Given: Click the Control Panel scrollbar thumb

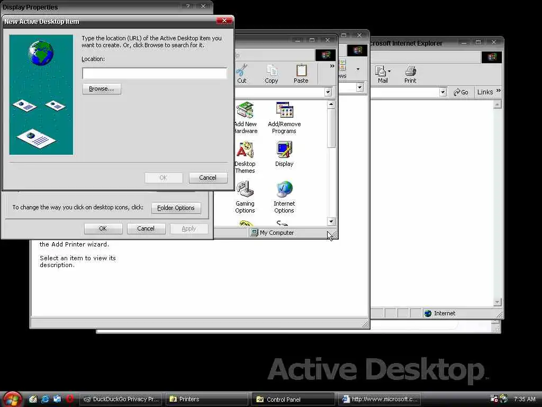Looking at the screenshot, I should tap(331, 128).
